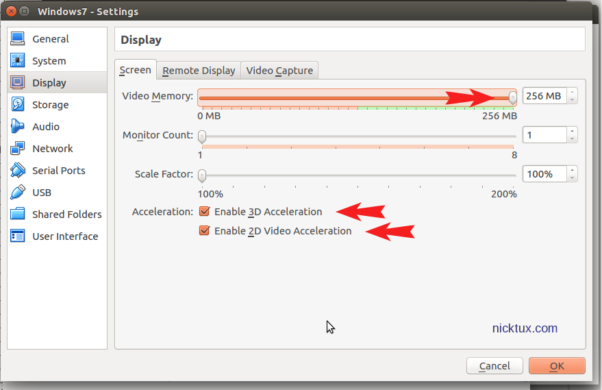
Task: Disable the Enable 3D Acceleration checkbox
Action: click(204, 212)
